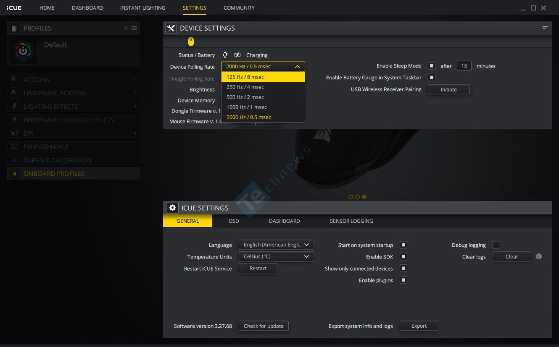The height and width of the screenshot is (347, 559).
Task: Toggle Enable plugins checkbox
Action: coord(403,280)
